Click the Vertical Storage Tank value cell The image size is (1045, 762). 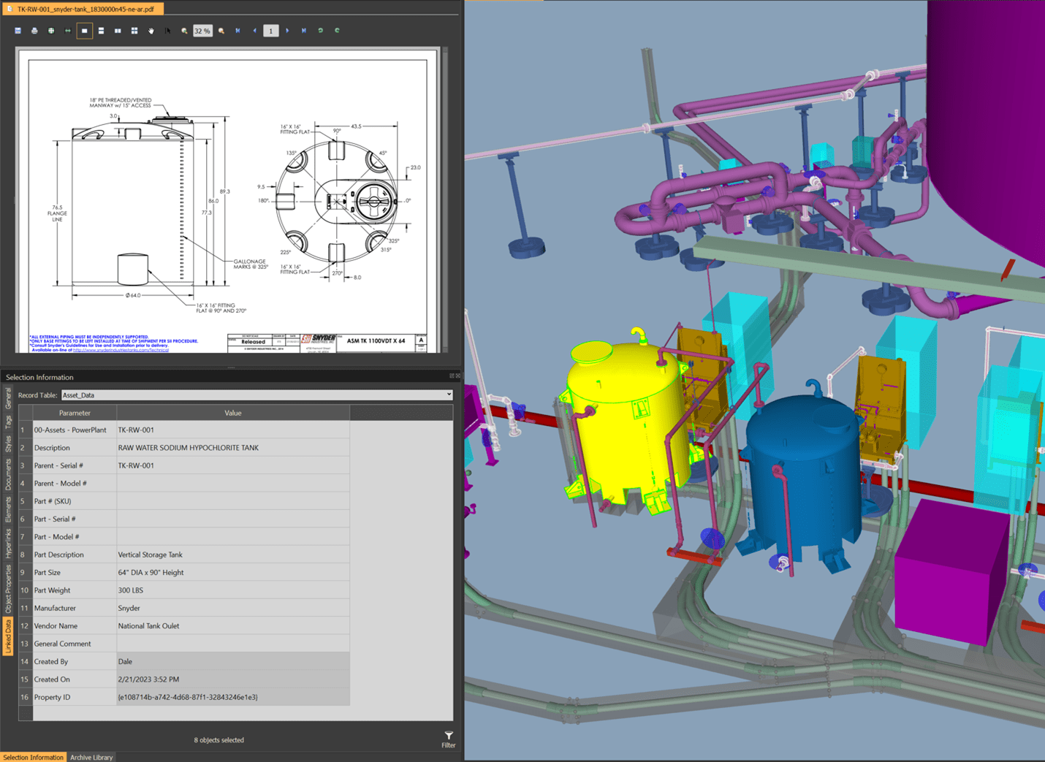[x=233, y=555]
